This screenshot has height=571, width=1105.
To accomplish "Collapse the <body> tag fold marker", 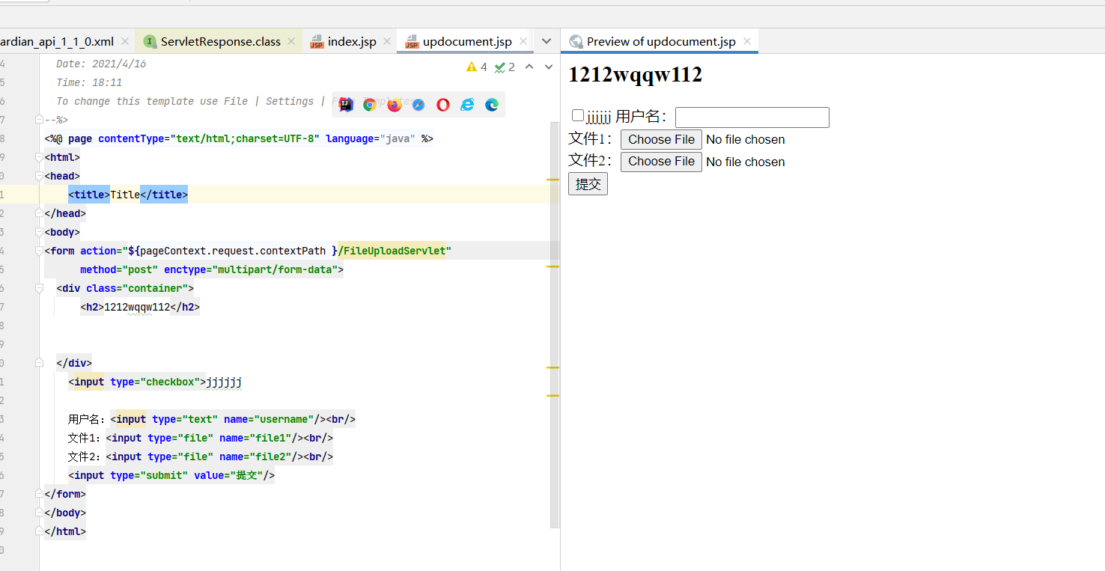I will [39, 232].
